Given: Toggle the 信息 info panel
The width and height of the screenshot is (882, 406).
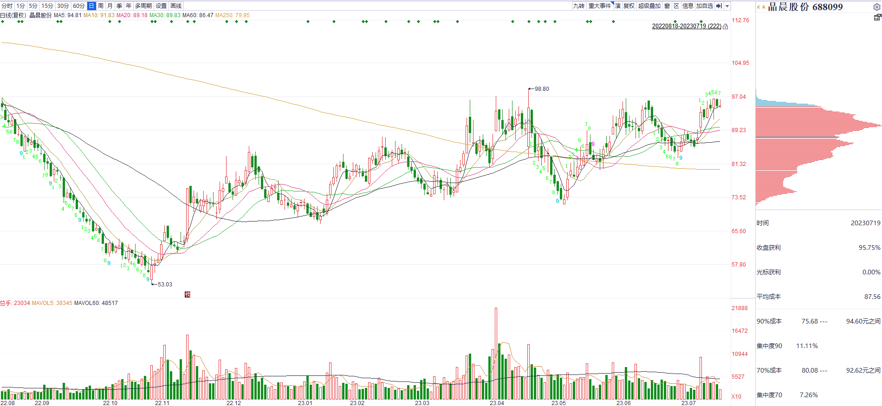Looking at the screenshot, I should pyautogui.click(x=688, y=6).
